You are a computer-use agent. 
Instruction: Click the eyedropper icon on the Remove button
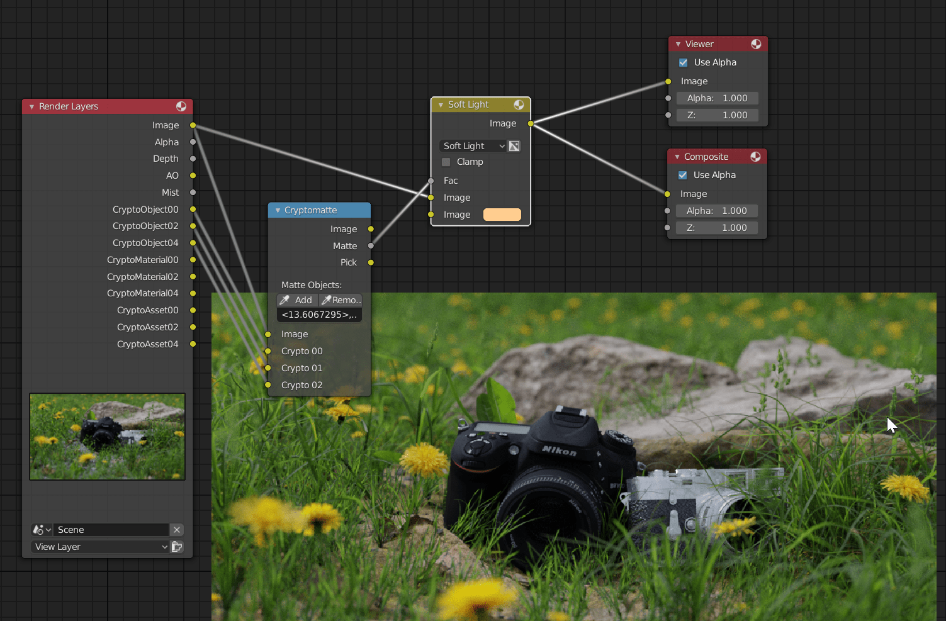(x=327, y=300)
